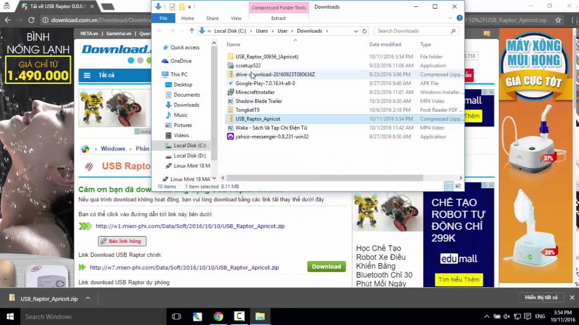Select the TongketT9 PDF file icon
579x325 pixels.
tap(230, 110)
